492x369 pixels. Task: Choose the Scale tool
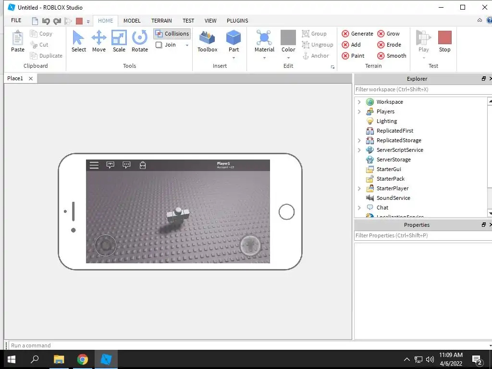[x=119, y=41]
